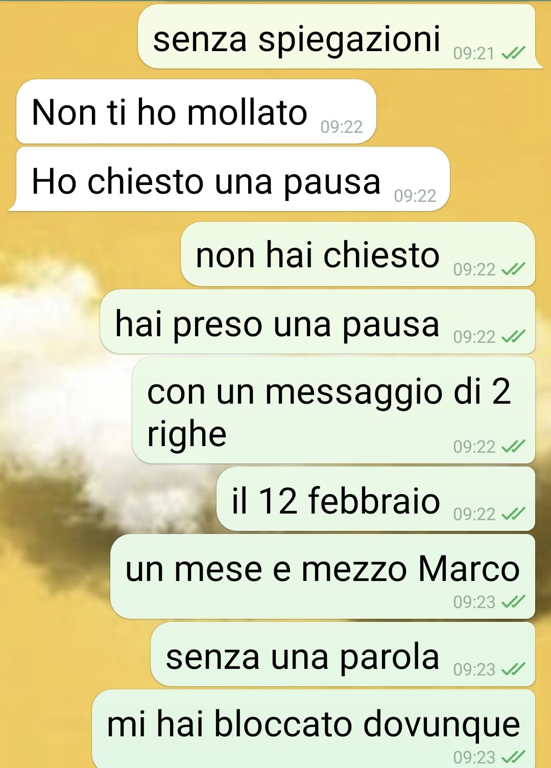Click checkmarks under 'un mese e mezzo Marco'
Screen dimensions: 551x768
click(x=513, y=602)
